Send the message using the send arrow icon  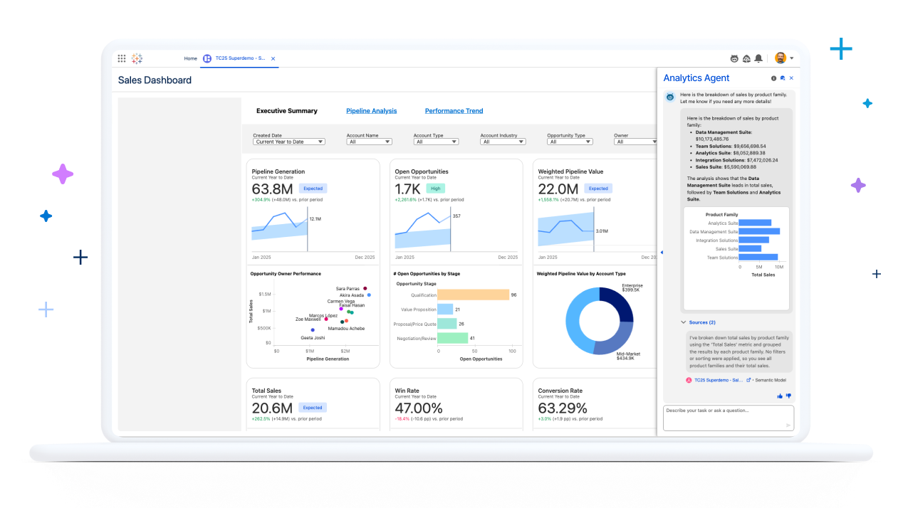(788, 425)
